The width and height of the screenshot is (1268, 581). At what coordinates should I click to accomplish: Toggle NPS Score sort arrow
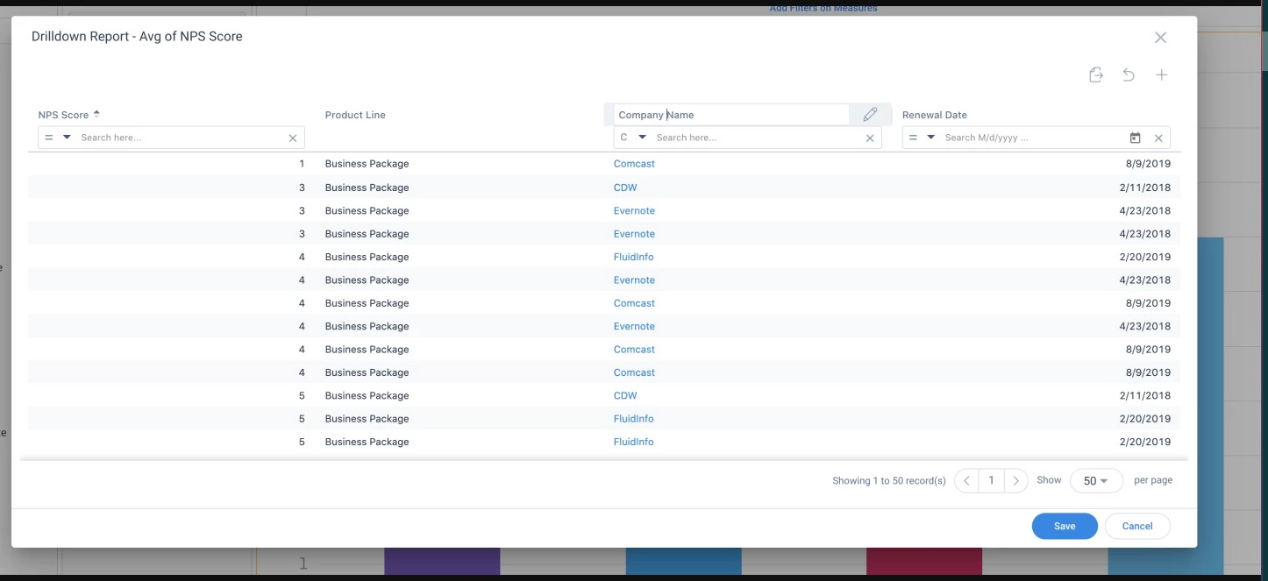click(96, 114)
